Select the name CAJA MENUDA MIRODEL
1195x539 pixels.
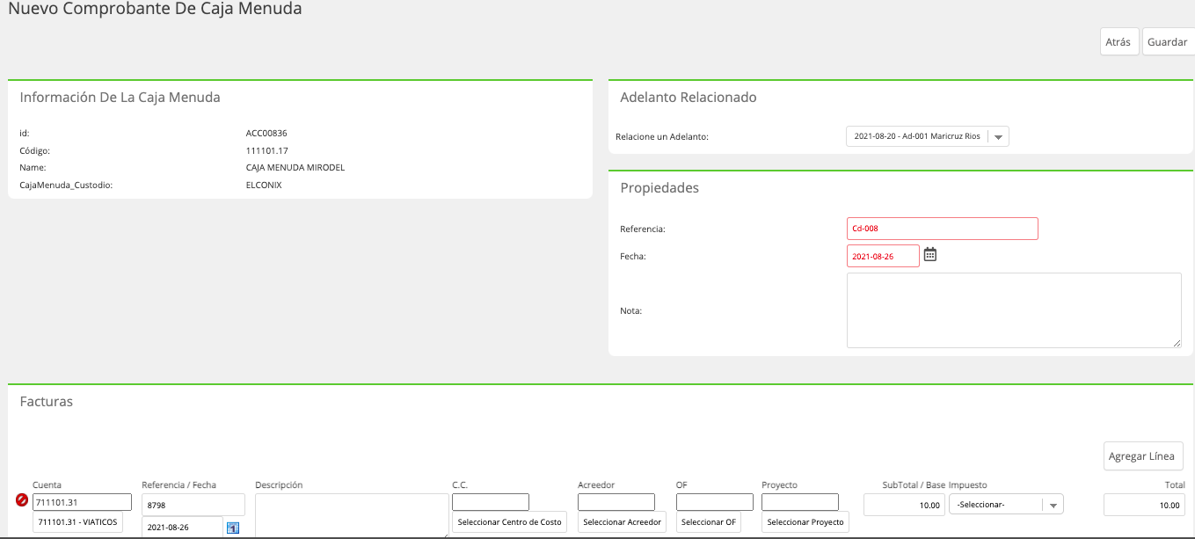point(295,167)
